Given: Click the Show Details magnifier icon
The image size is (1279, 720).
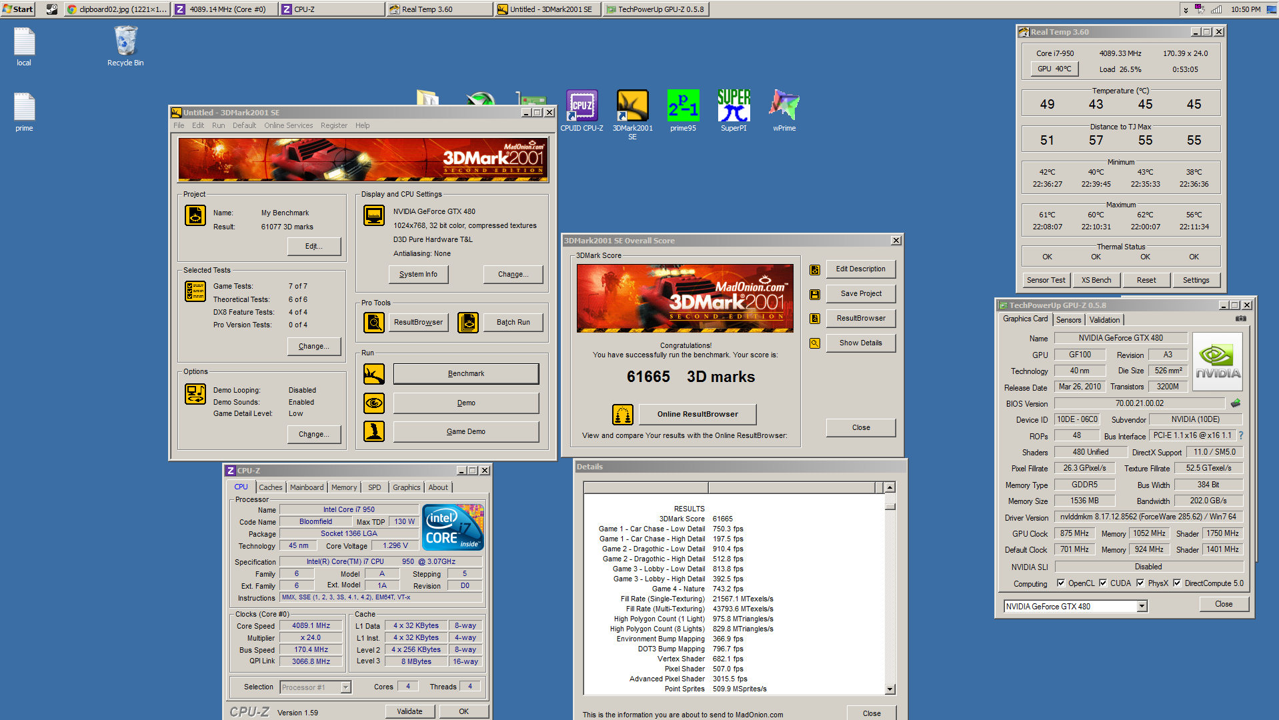Looking at the screenshot, I should tap(815, 343).
